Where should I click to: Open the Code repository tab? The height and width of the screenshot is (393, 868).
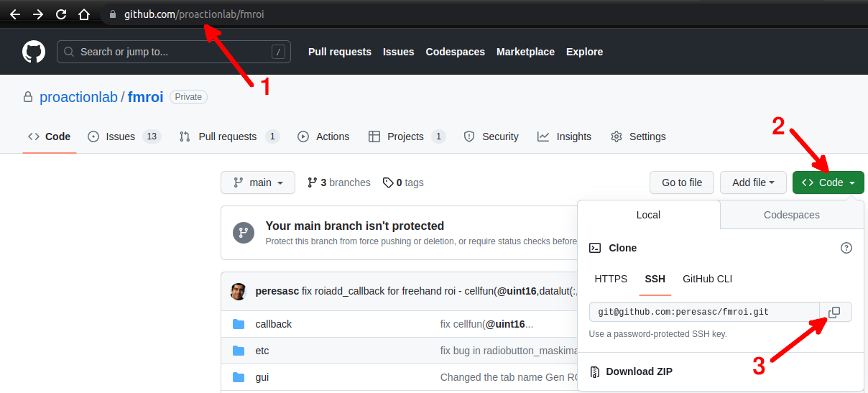point(49,137)
